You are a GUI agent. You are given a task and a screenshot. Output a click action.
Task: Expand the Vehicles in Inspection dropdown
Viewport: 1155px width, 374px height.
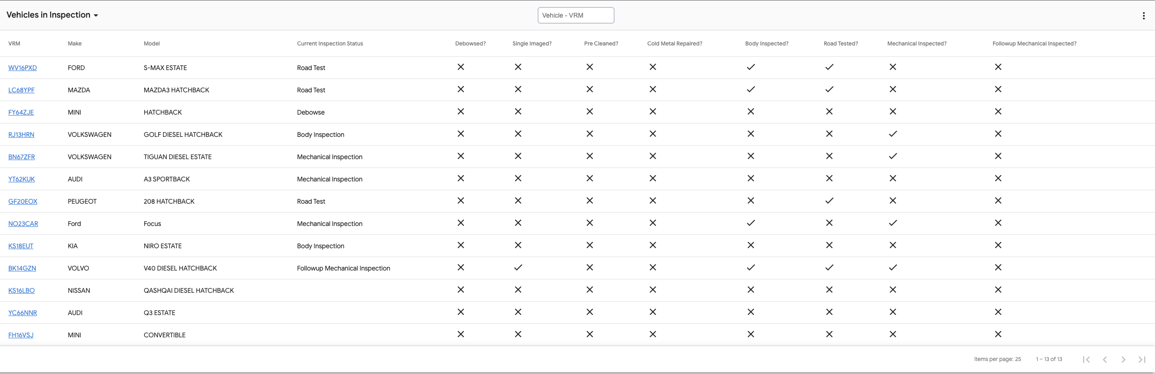point(52,15)
